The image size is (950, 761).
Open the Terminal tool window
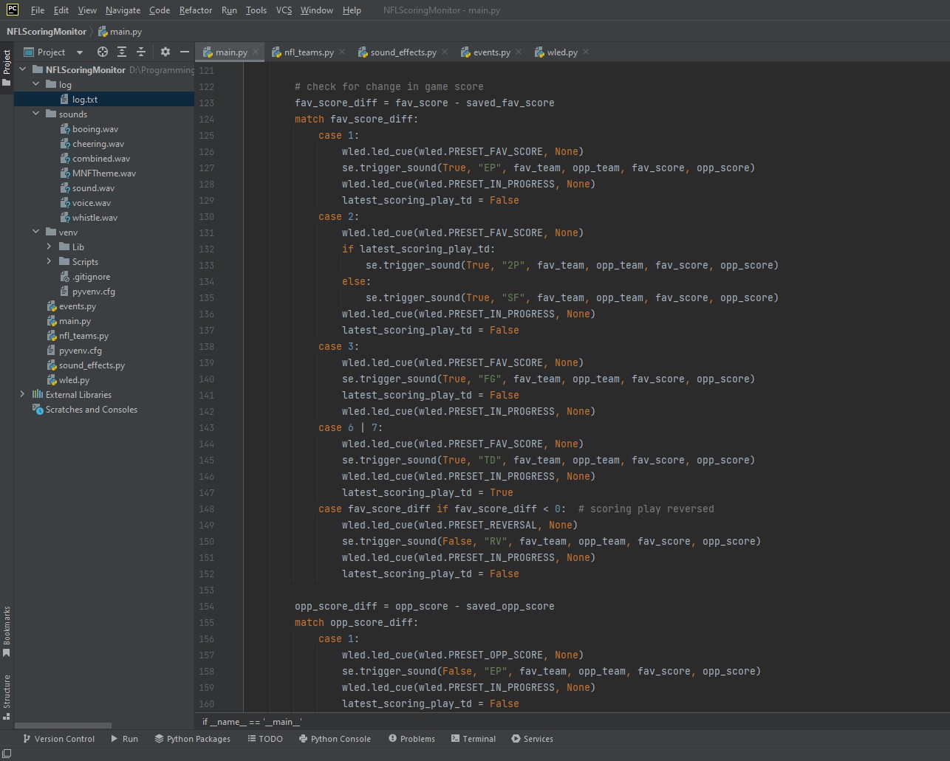(x=473, y=739)
